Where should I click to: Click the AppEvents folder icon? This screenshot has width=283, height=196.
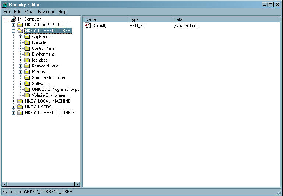(x=27, y=37)
